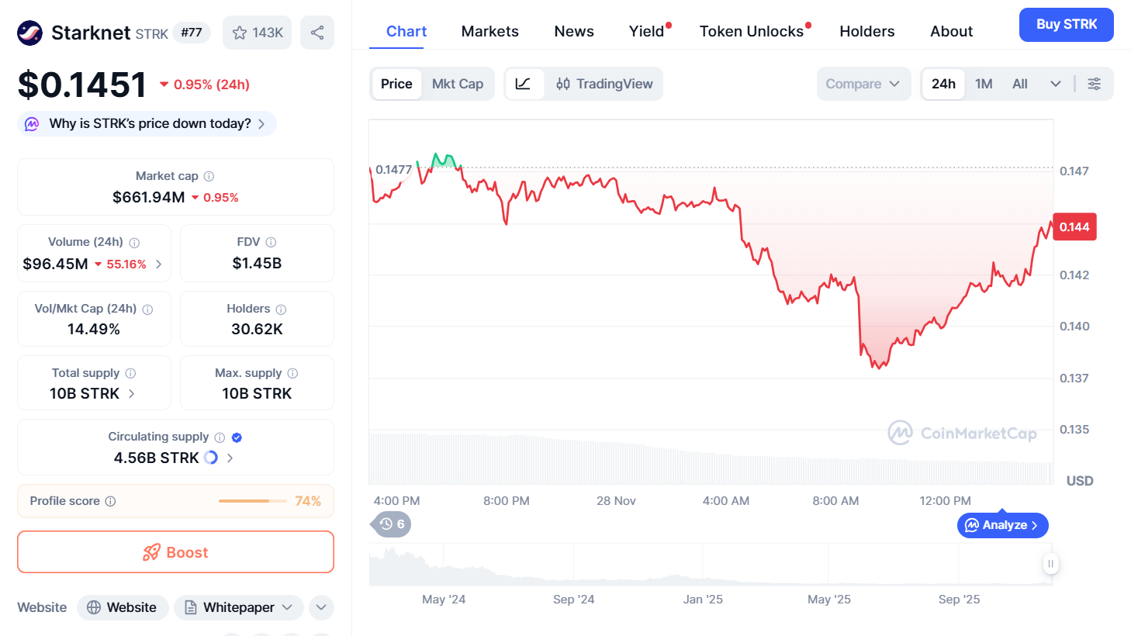This screenshot has width=1131, height=636.
Task: Open the Compare dropdown
Action: pos(863,84)
